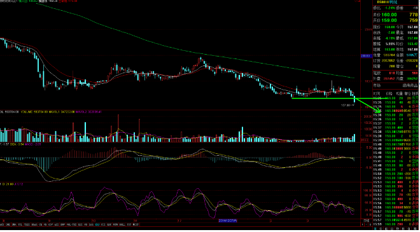420x232 pixels.
Task: Click the 卖价 160.00 quote row
Action: pyautogui.click(x=396, y=15)
